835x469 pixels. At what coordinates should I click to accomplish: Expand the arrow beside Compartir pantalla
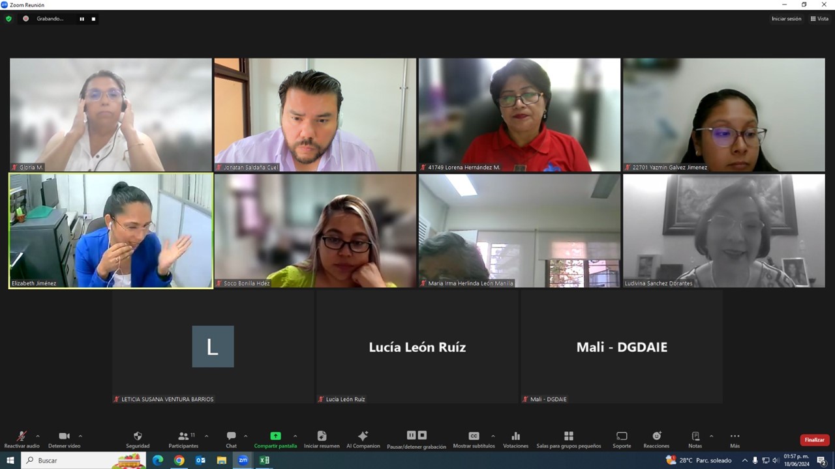point(295,436)
